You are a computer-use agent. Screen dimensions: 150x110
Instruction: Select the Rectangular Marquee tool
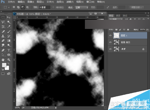(3, 17)
